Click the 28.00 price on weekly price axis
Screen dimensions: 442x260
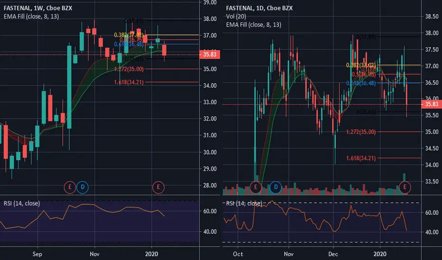point(210,185)
